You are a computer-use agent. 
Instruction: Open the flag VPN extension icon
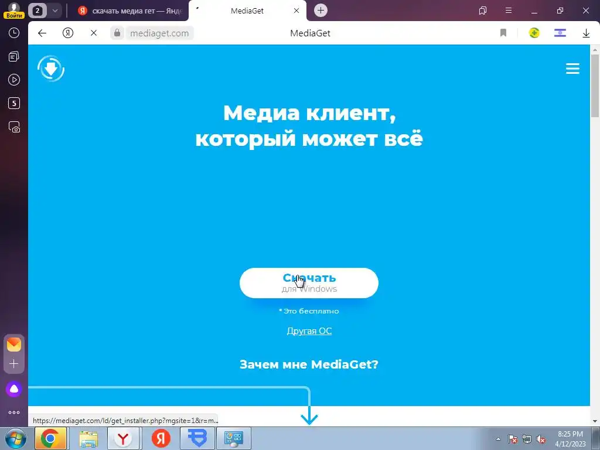pos(560,33)
